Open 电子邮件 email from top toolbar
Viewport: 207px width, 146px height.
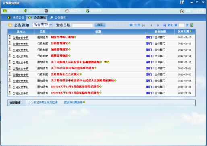click(x=11, y=10)
